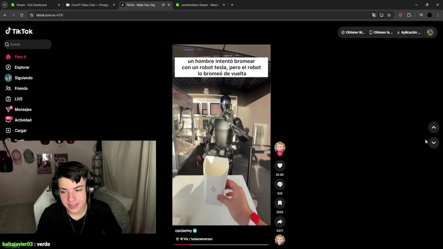Open the tab search dropdown

point(4,5)
